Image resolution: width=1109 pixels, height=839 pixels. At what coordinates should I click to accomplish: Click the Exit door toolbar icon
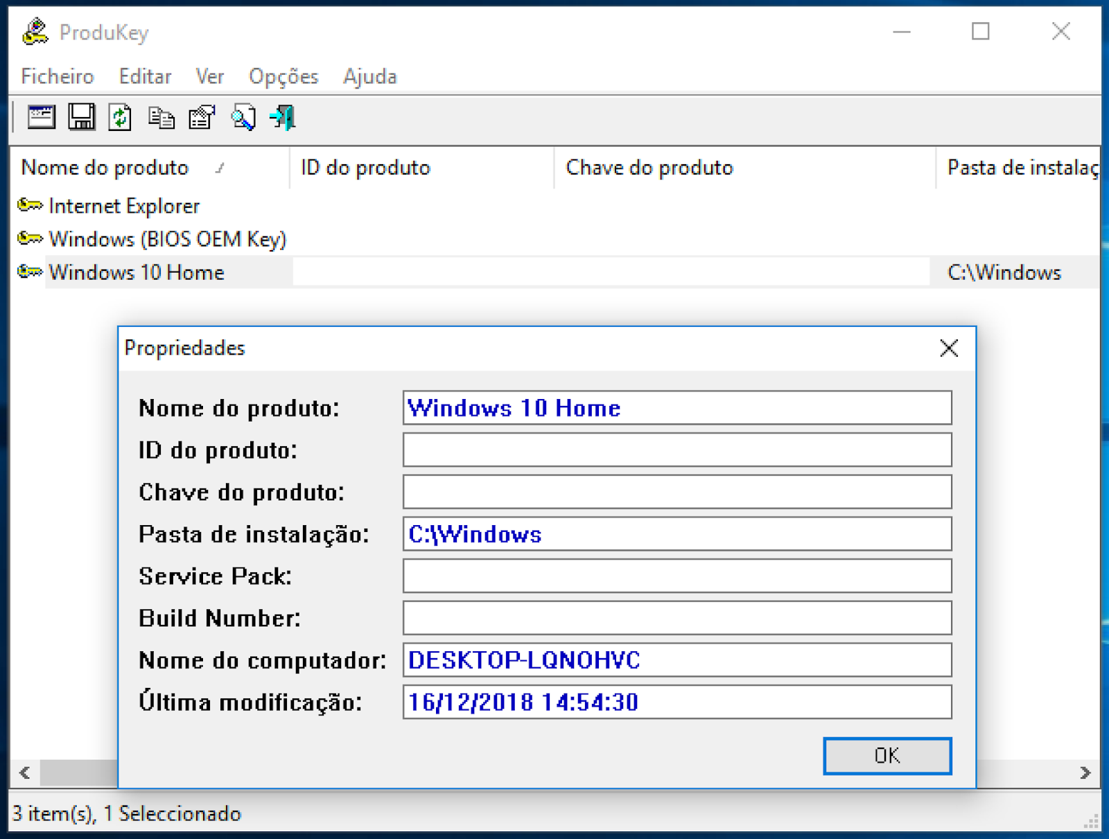click(283, 117)
